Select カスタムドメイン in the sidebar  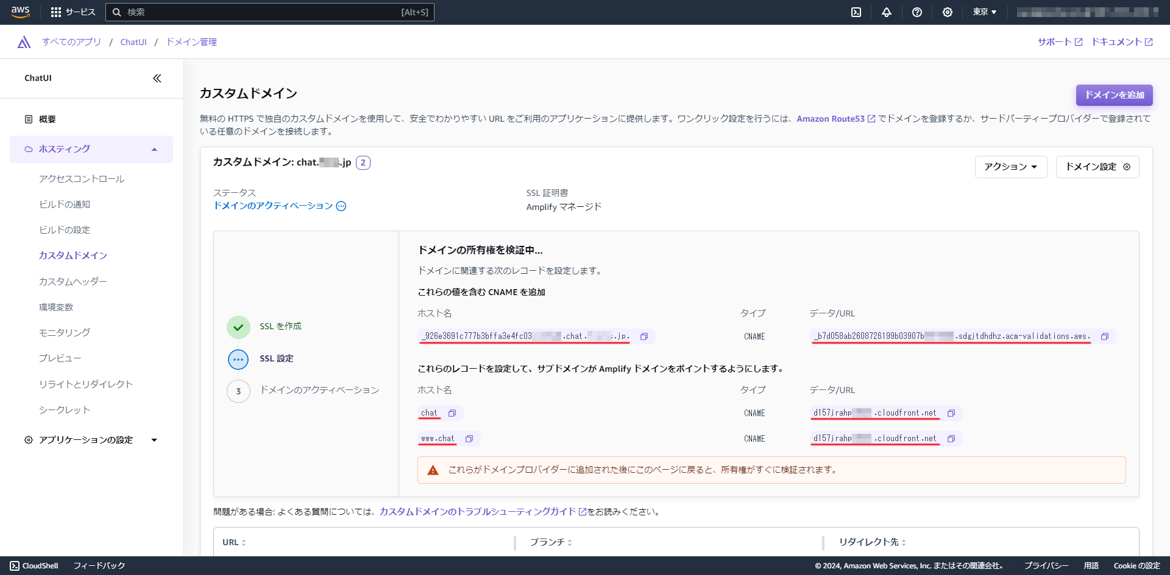click(x=73, y=256)
